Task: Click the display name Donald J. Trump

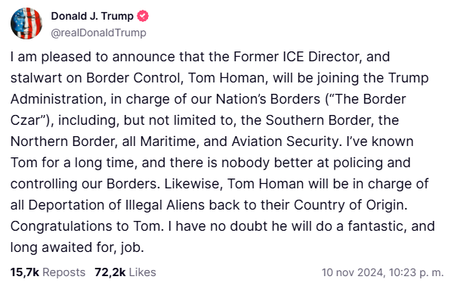Action: 92,16
